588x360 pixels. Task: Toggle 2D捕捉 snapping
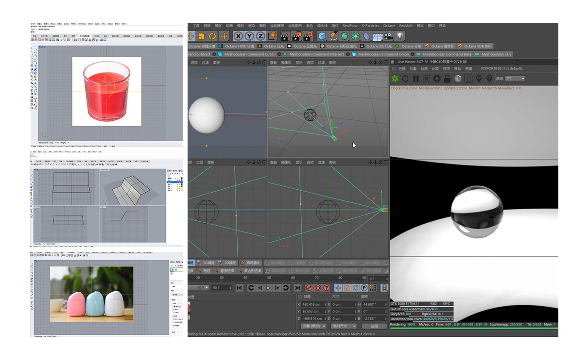click(x=227, y=262)
